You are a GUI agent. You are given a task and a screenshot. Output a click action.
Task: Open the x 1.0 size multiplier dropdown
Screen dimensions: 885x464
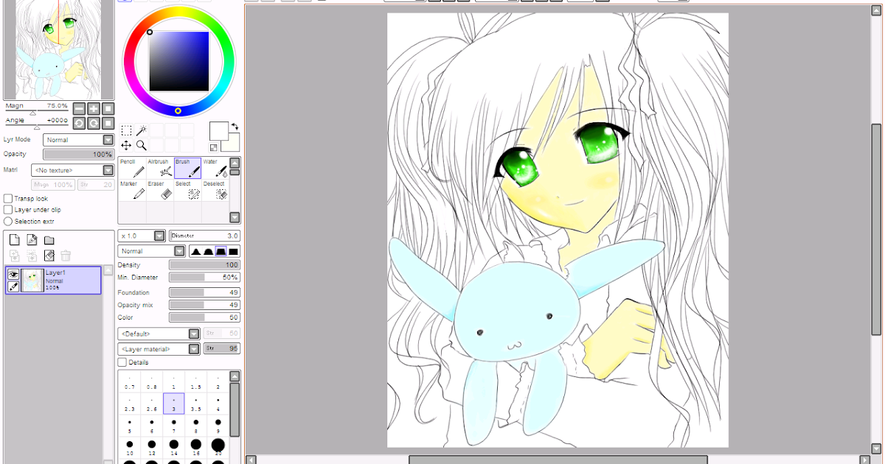point(142,236)
